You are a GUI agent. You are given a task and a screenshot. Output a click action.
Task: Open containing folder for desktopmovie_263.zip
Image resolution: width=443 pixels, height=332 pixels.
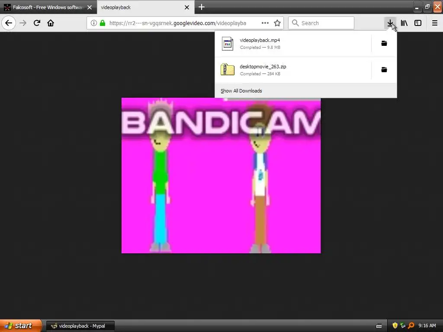pos(384,70)
